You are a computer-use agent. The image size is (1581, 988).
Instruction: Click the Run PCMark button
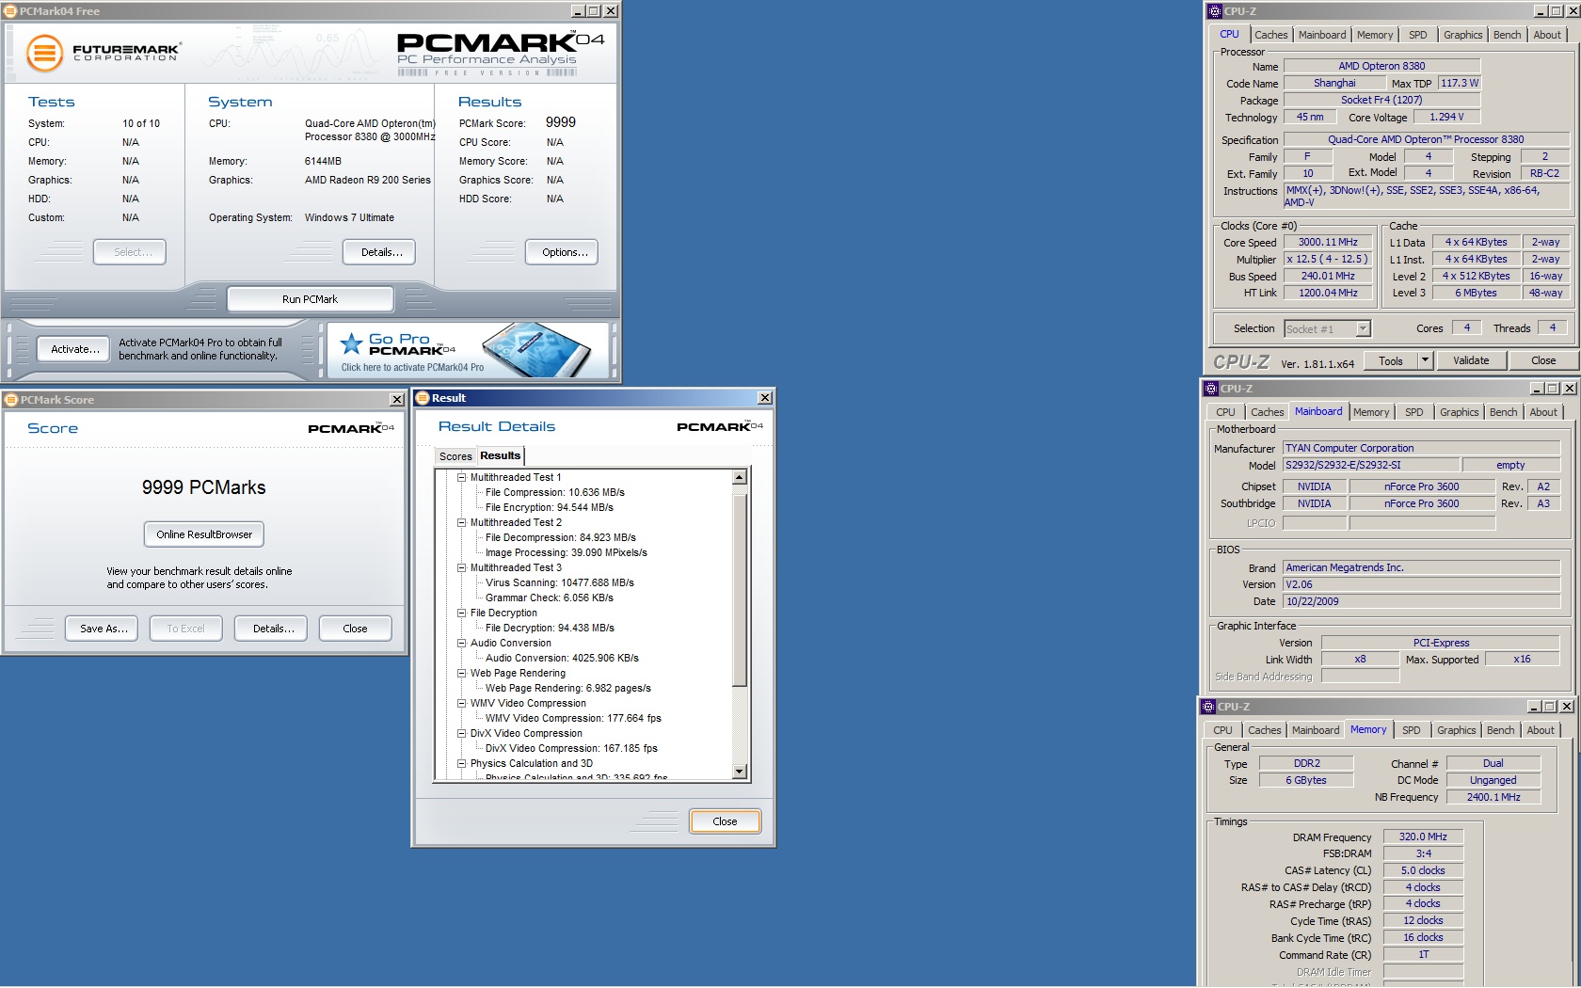point(310,299)
